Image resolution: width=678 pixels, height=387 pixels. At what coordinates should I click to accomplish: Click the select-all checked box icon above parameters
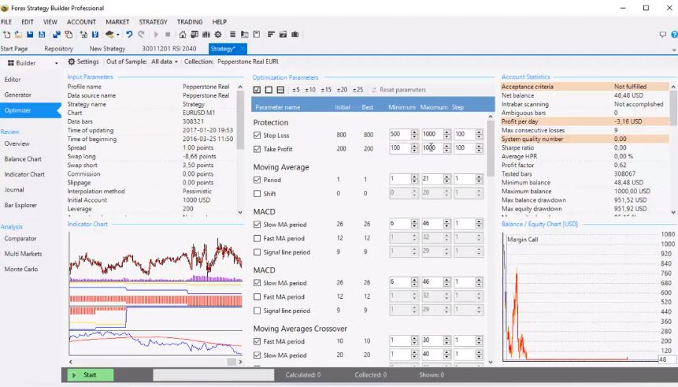click(257, 90)
